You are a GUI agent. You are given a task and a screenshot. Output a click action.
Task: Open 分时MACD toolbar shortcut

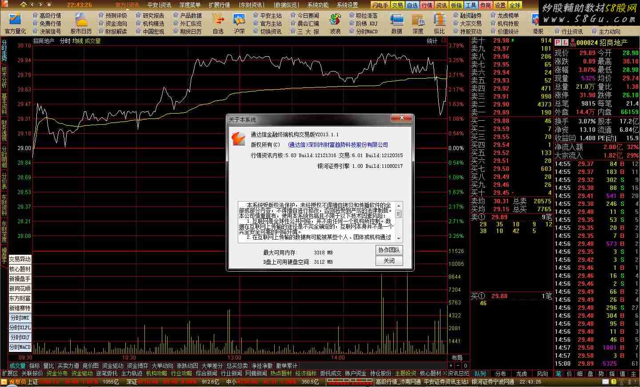[x=363, y=32]
